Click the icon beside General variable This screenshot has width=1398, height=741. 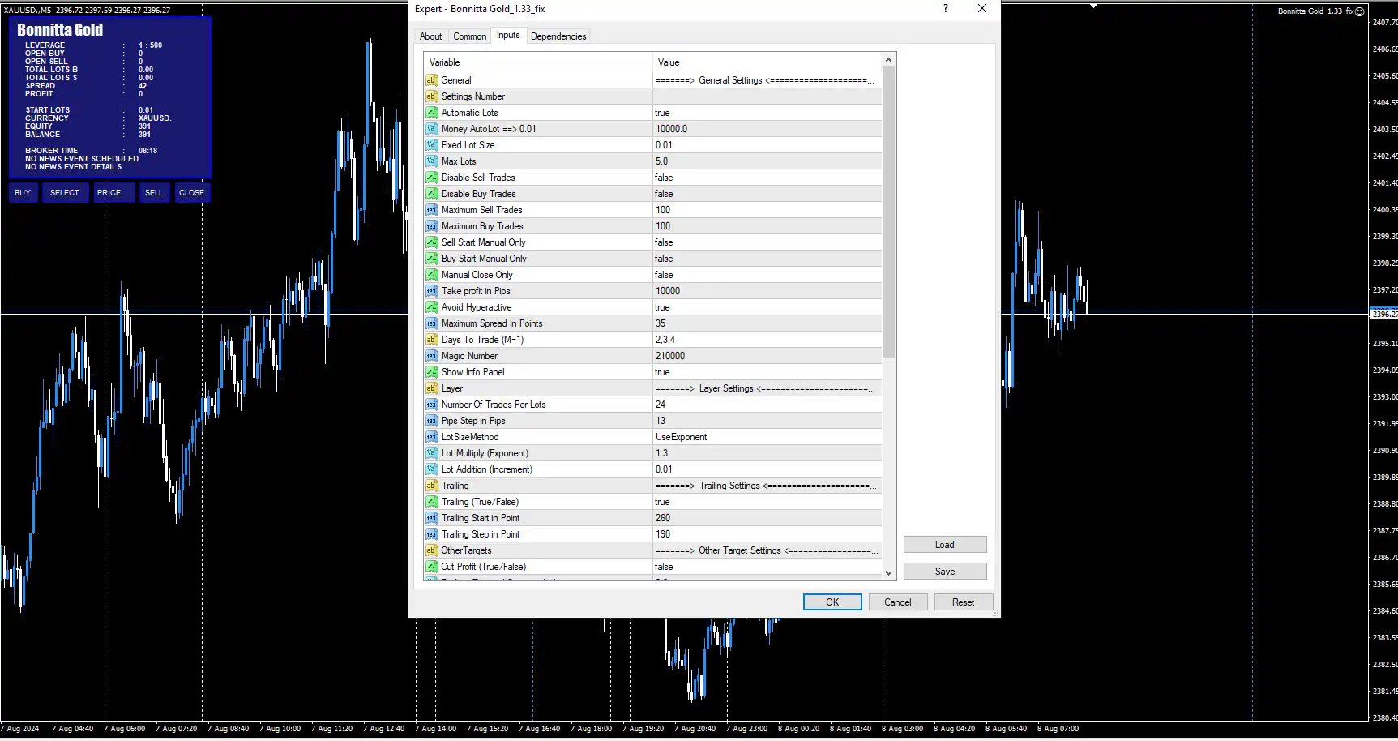coord(432,80)
